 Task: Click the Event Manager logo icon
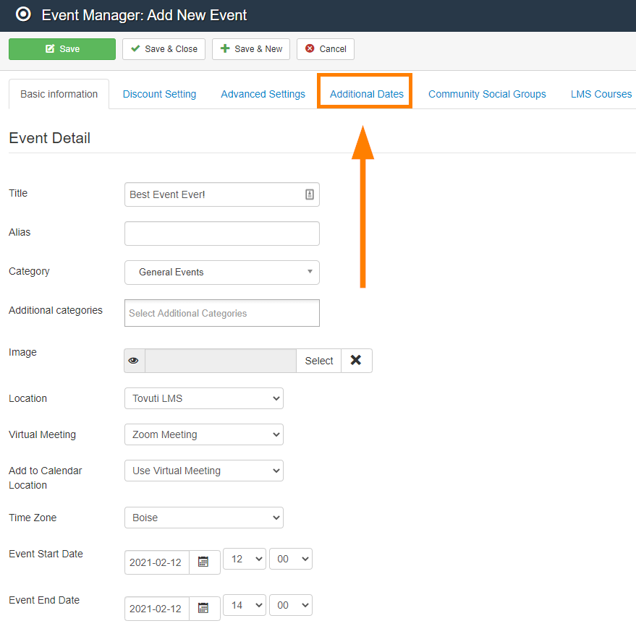tap(23, 14)
